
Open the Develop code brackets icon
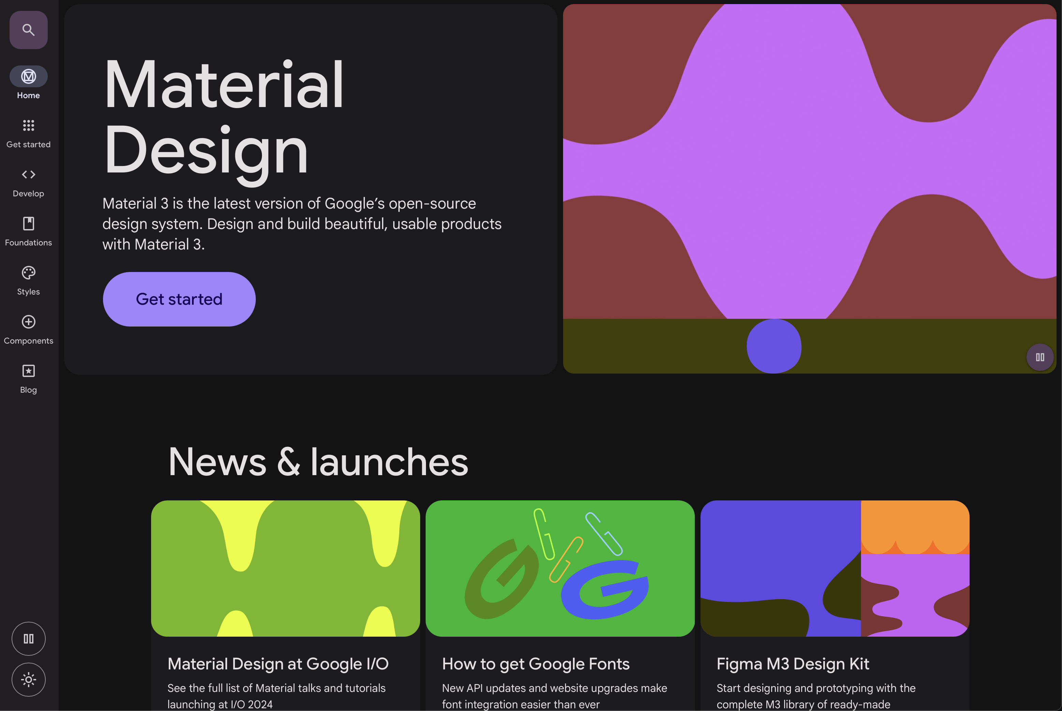pos(29,175)
